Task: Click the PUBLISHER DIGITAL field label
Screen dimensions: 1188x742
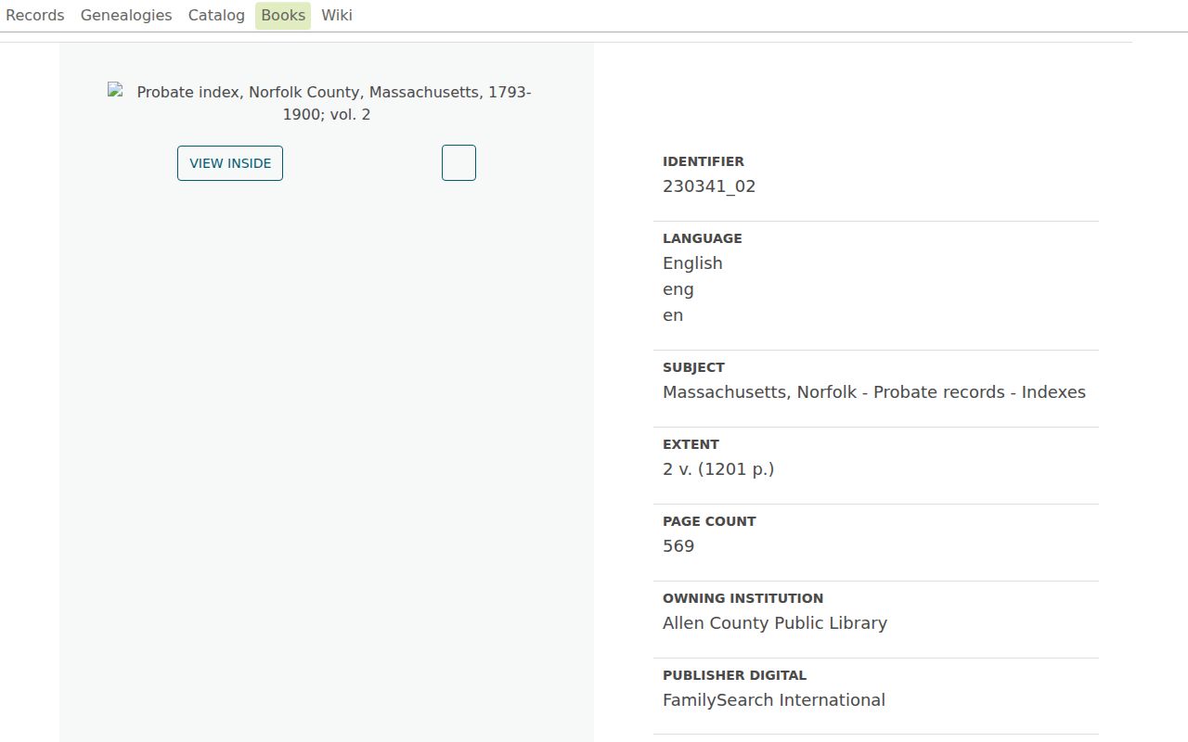Action: pos(735,675)
